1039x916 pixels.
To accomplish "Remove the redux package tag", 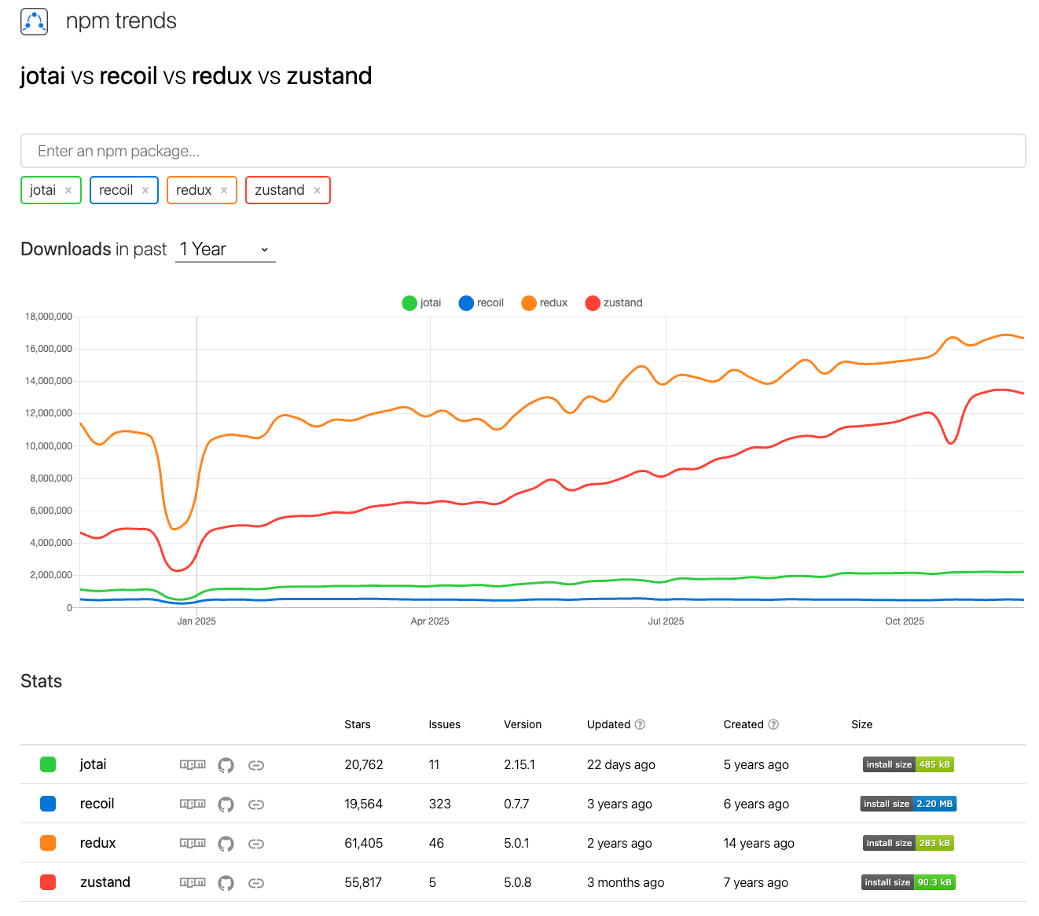I will [x=224, y=190].
